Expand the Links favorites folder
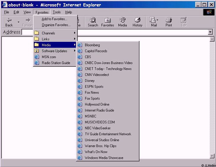This screenshot has height=167, width=216. click(55, 39)
